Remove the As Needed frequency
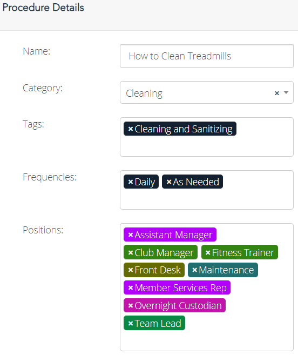This screenshot has width=298, height=355. 169,182
